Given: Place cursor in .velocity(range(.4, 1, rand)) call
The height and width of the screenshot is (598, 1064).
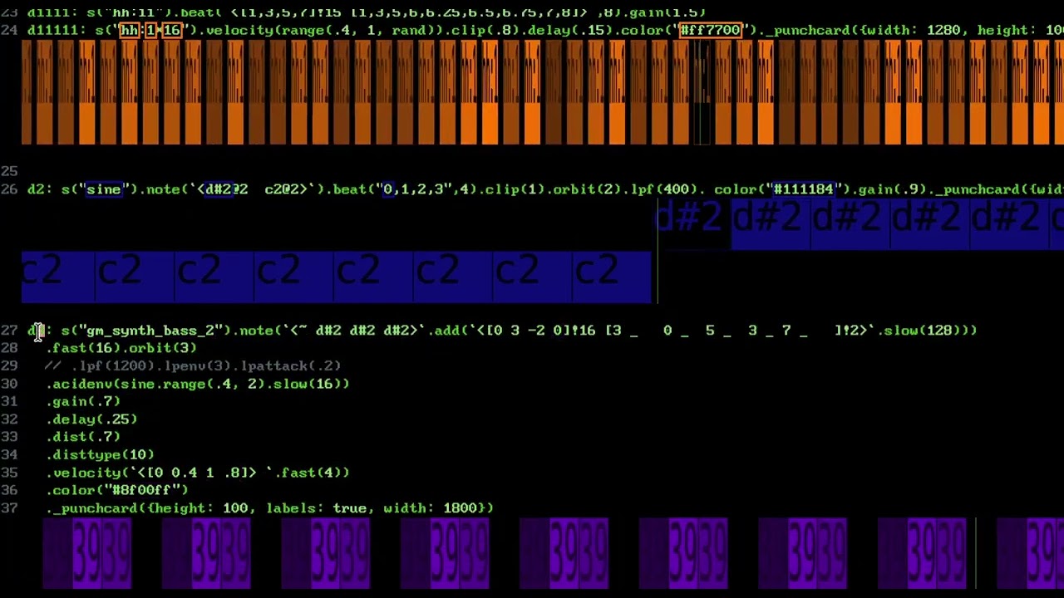Looking at the screenshot, I should (x=322, y=30).
